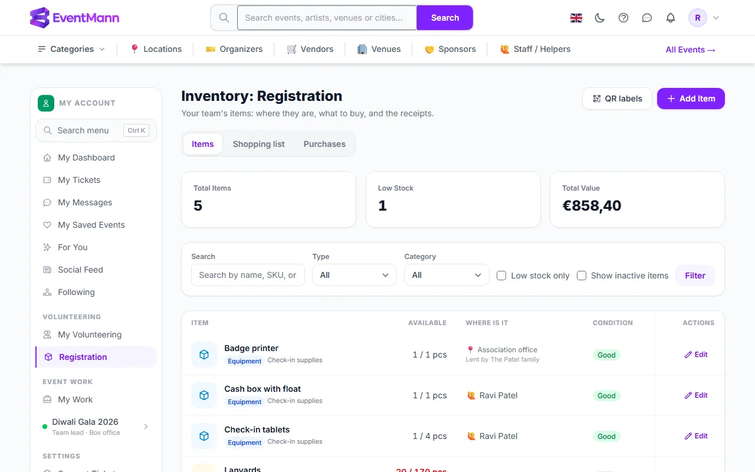This screenshot has height=472, width=755.
Task: Click the Filter button
Action: pos(695,276)
